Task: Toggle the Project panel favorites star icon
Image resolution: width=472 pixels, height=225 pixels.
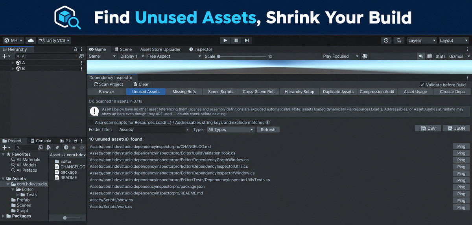Action: tap(74, 147)
